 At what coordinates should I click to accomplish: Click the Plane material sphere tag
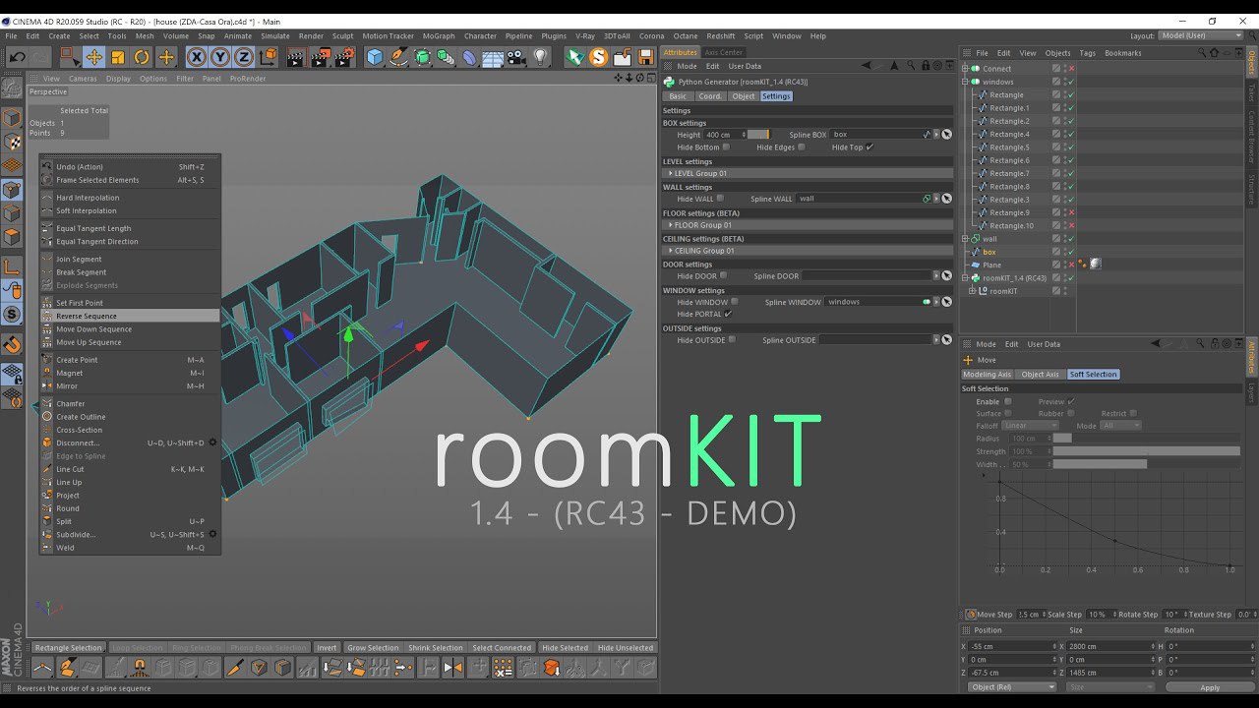(1095, 265)
